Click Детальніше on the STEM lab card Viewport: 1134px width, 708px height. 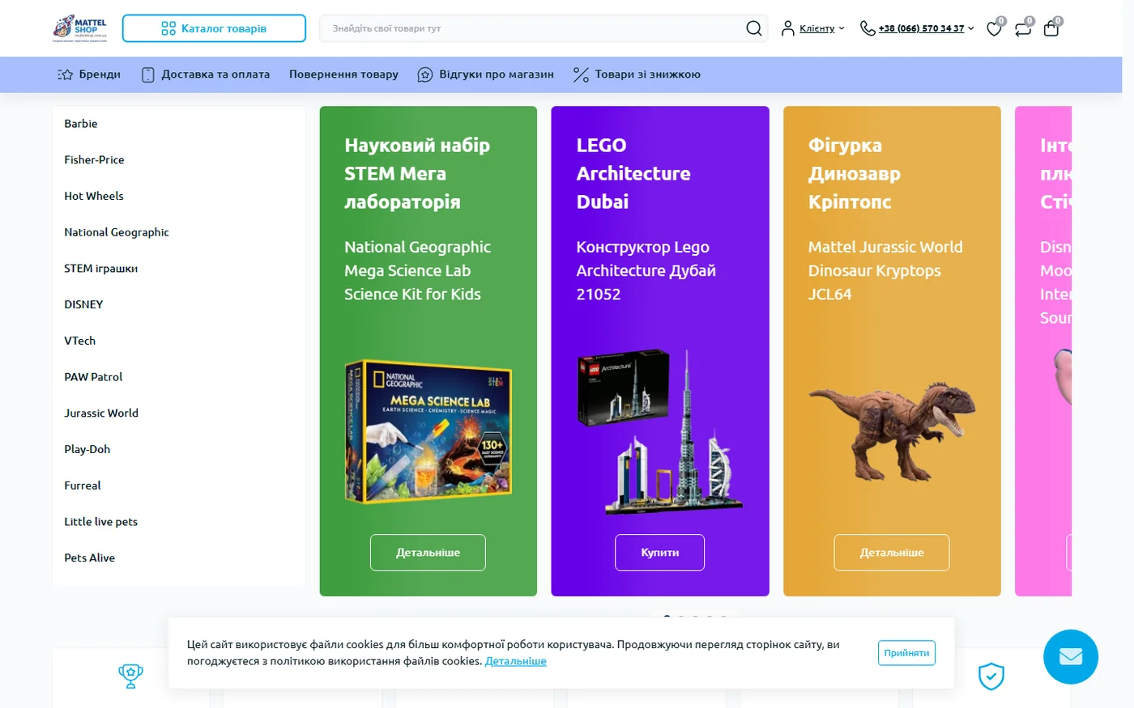428,553
